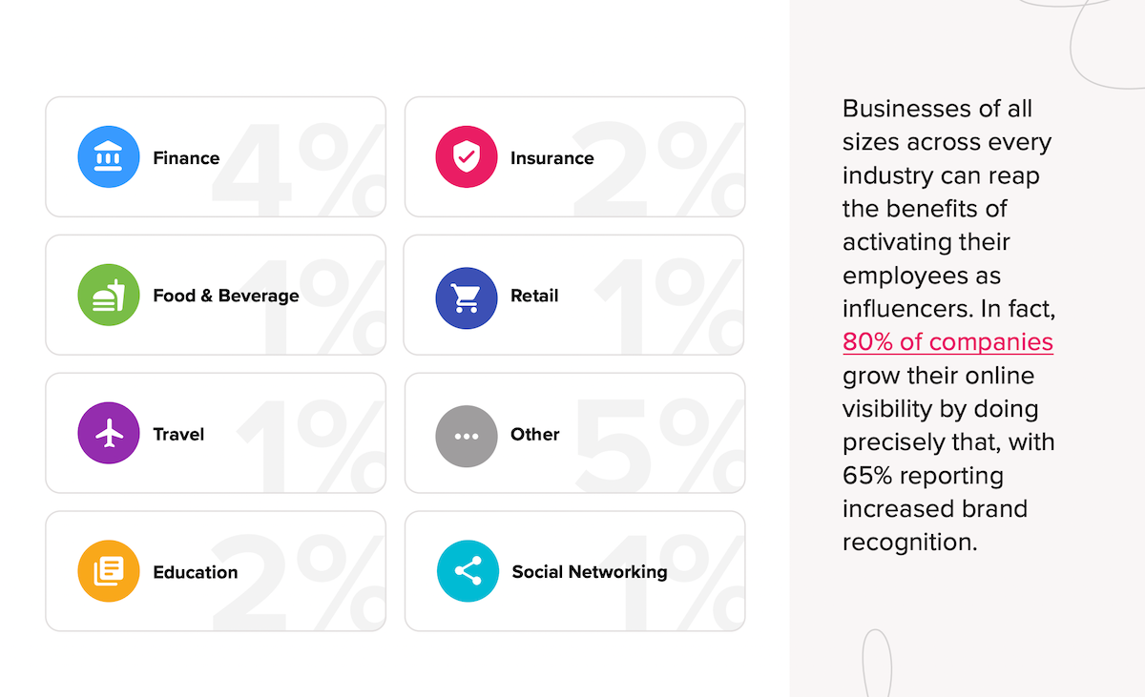Image resolution: width=1145 pixels, height=697 pixels.
Task: Open the 80% of companies link
Action: point(947,342)
